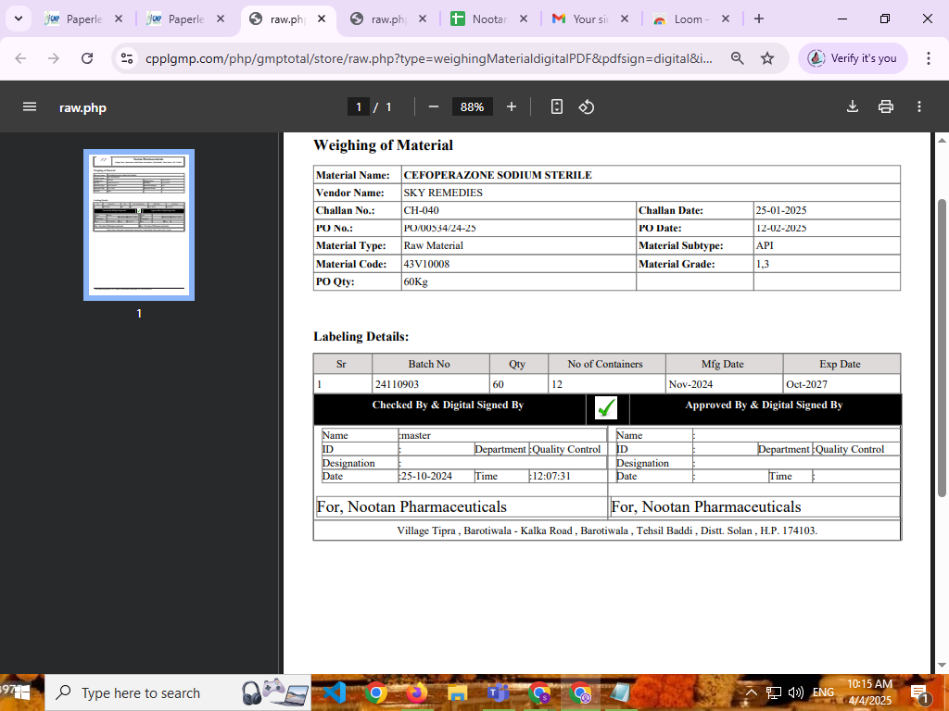Image resolution: width=949 pixels, height=711 pixels.
Task: Reload the current page
Action: tap(87, 58)
